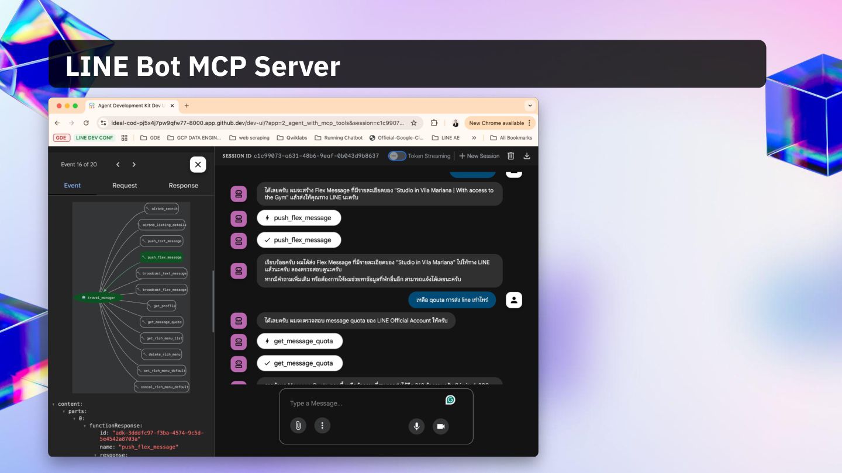Image resolution: width=842 pixels, height=473 pixels.
Task: Open push_flex_message result chip with checkmark
Action: [x=299, y=240]
